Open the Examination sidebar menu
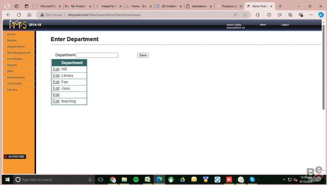This screenshot has height=185, width=327. click(16, 77)
